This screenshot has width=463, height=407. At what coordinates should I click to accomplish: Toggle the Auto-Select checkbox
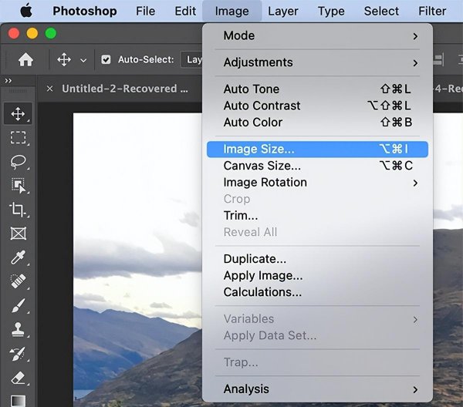[106, 59]
